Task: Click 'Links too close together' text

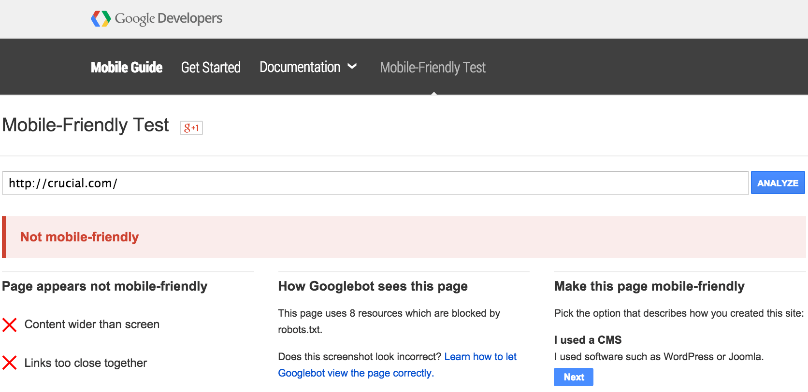Action: tap(86, 363)
